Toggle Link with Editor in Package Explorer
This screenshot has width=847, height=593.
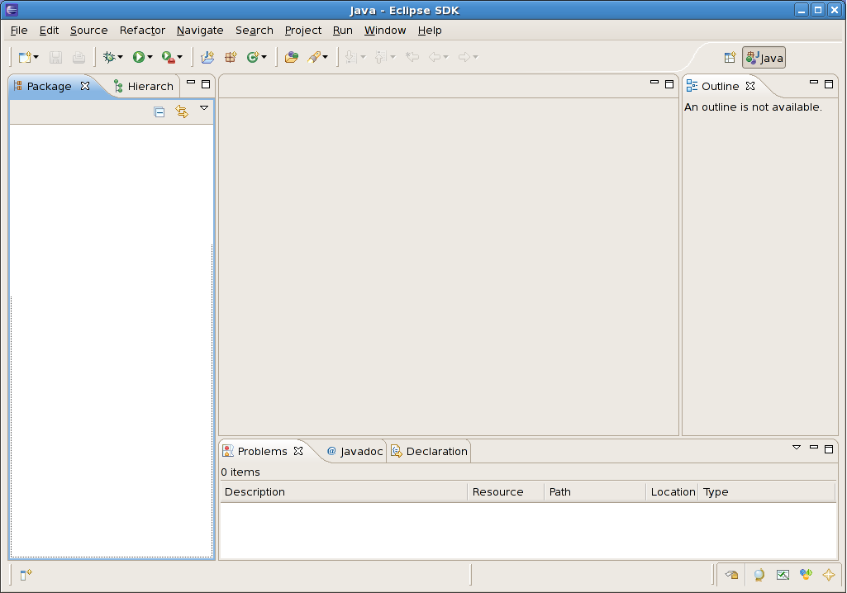tap(182, 112)
